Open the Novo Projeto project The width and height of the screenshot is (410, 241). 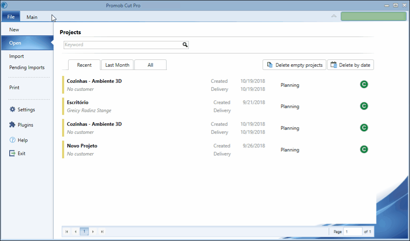(x=82, y=146)
